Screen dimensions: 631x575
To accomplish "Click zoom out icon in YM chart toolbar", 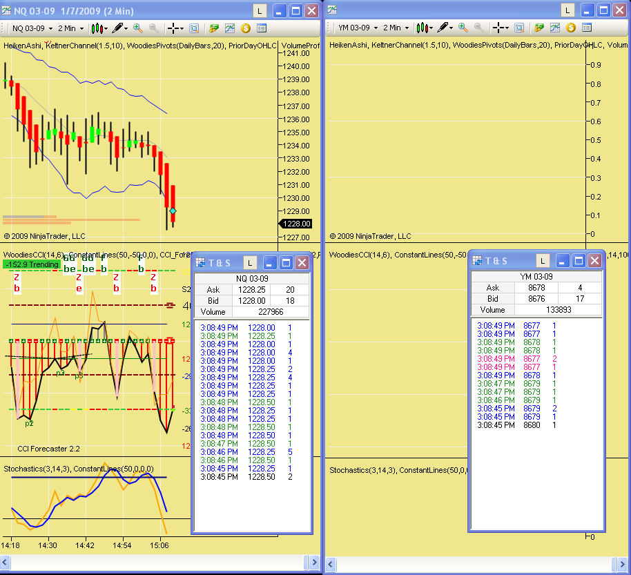I will 478,28.
